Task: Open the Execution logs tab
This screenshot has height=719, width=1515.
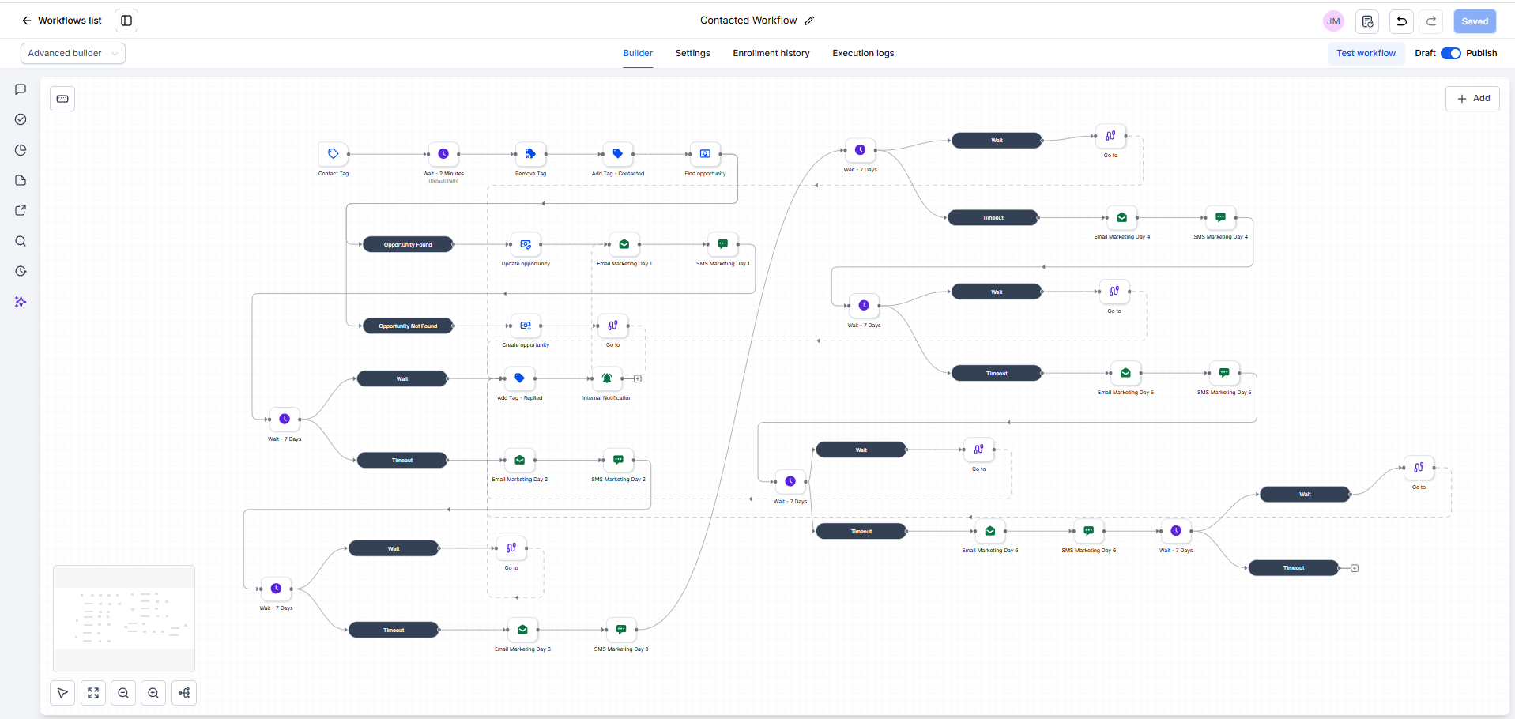Action: click(x=863, y=53)
